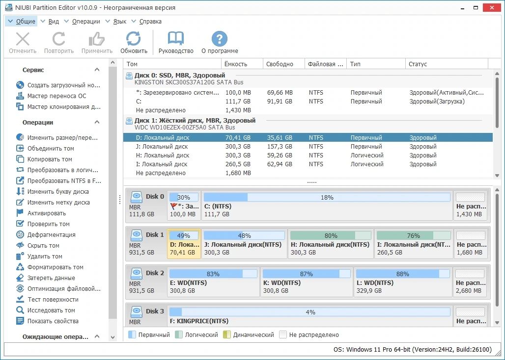Viewport: 505px width, 360px height.
Task: Select the H: Локальный диск list row
Action: tap(308, 155)
